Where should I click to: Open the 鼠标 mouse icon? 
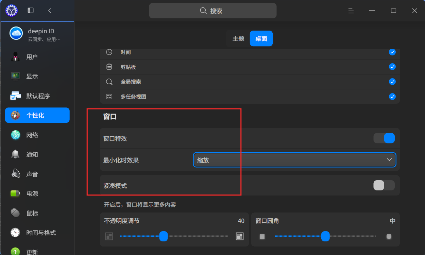coord(15,213)
